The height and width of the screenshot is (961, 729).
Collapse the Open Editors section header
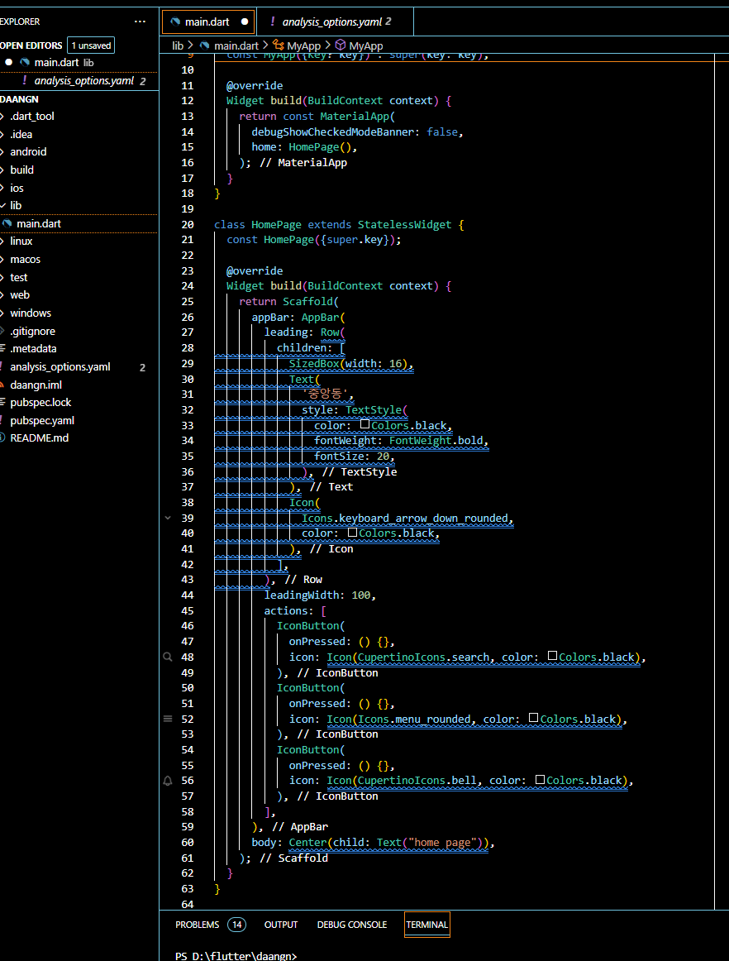click(31, 45)
